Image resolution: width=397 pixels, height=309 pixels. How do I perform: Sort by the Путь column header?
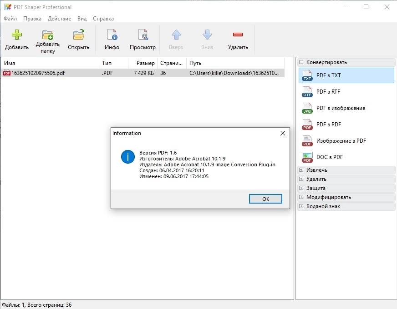click(235, 63)
